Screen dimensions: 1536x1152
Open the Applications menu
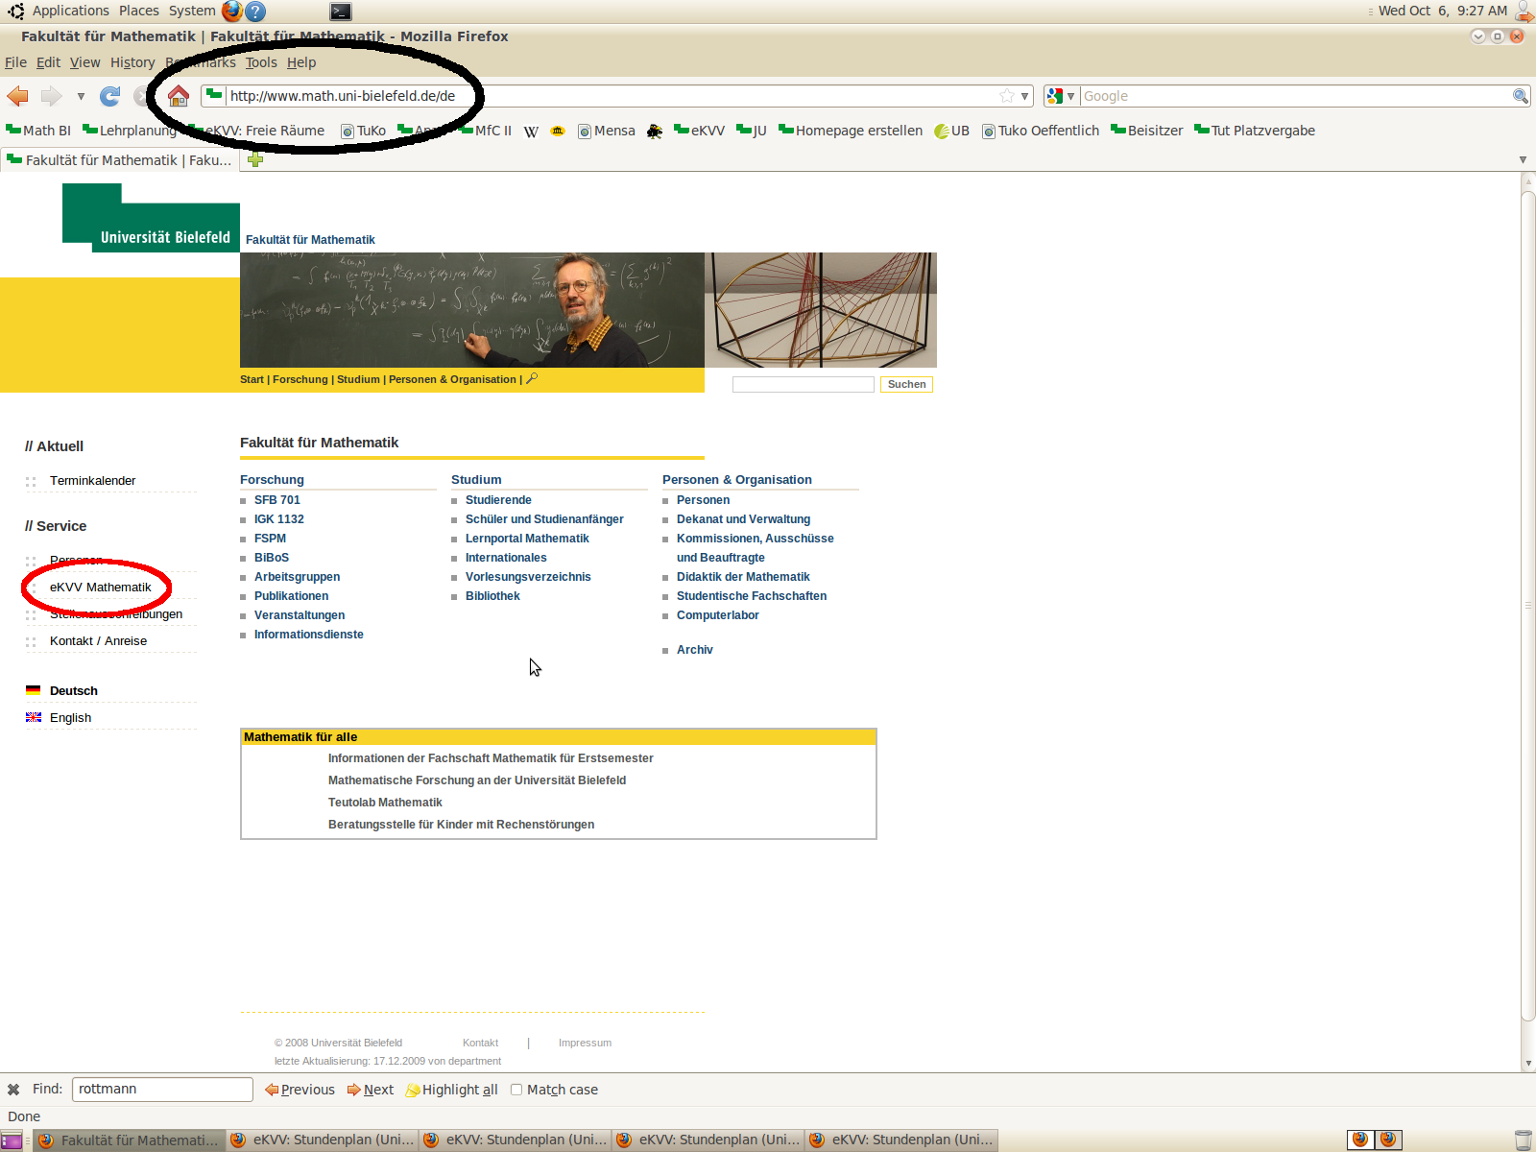tap(71, 11)
